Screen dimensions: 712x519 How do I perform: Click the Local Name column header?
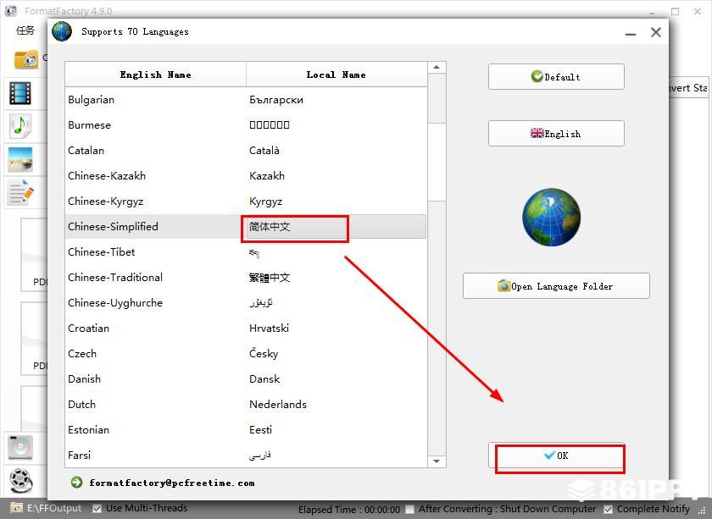pos(337,75)
